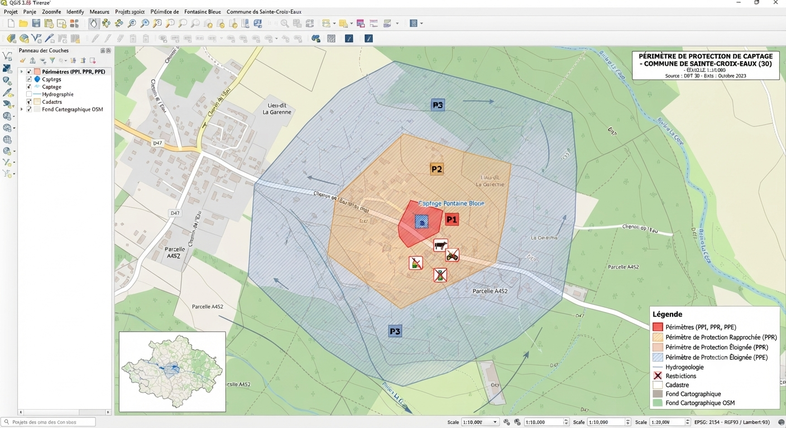Click the messages icon at status bar end
Screen dimensions: 786x428
click(x=782, y=422)
